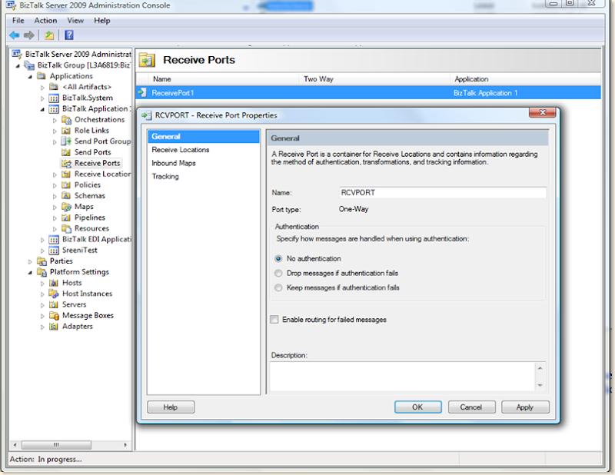Collapse the BizTalk Application 1 node

[42, 109]
